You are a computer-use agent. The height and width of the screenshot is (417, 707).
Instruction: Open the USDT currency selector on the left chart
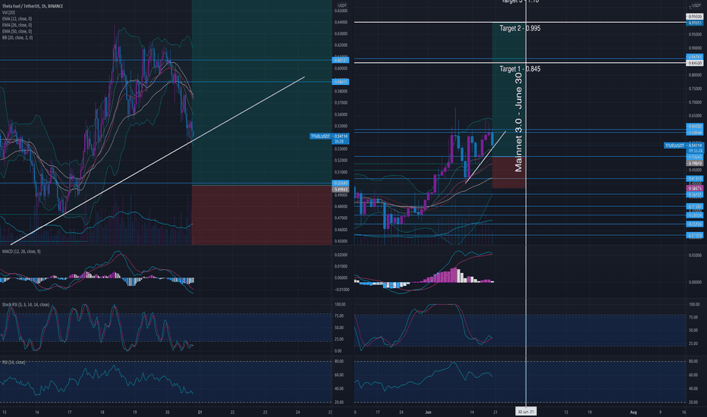point(342,5)
